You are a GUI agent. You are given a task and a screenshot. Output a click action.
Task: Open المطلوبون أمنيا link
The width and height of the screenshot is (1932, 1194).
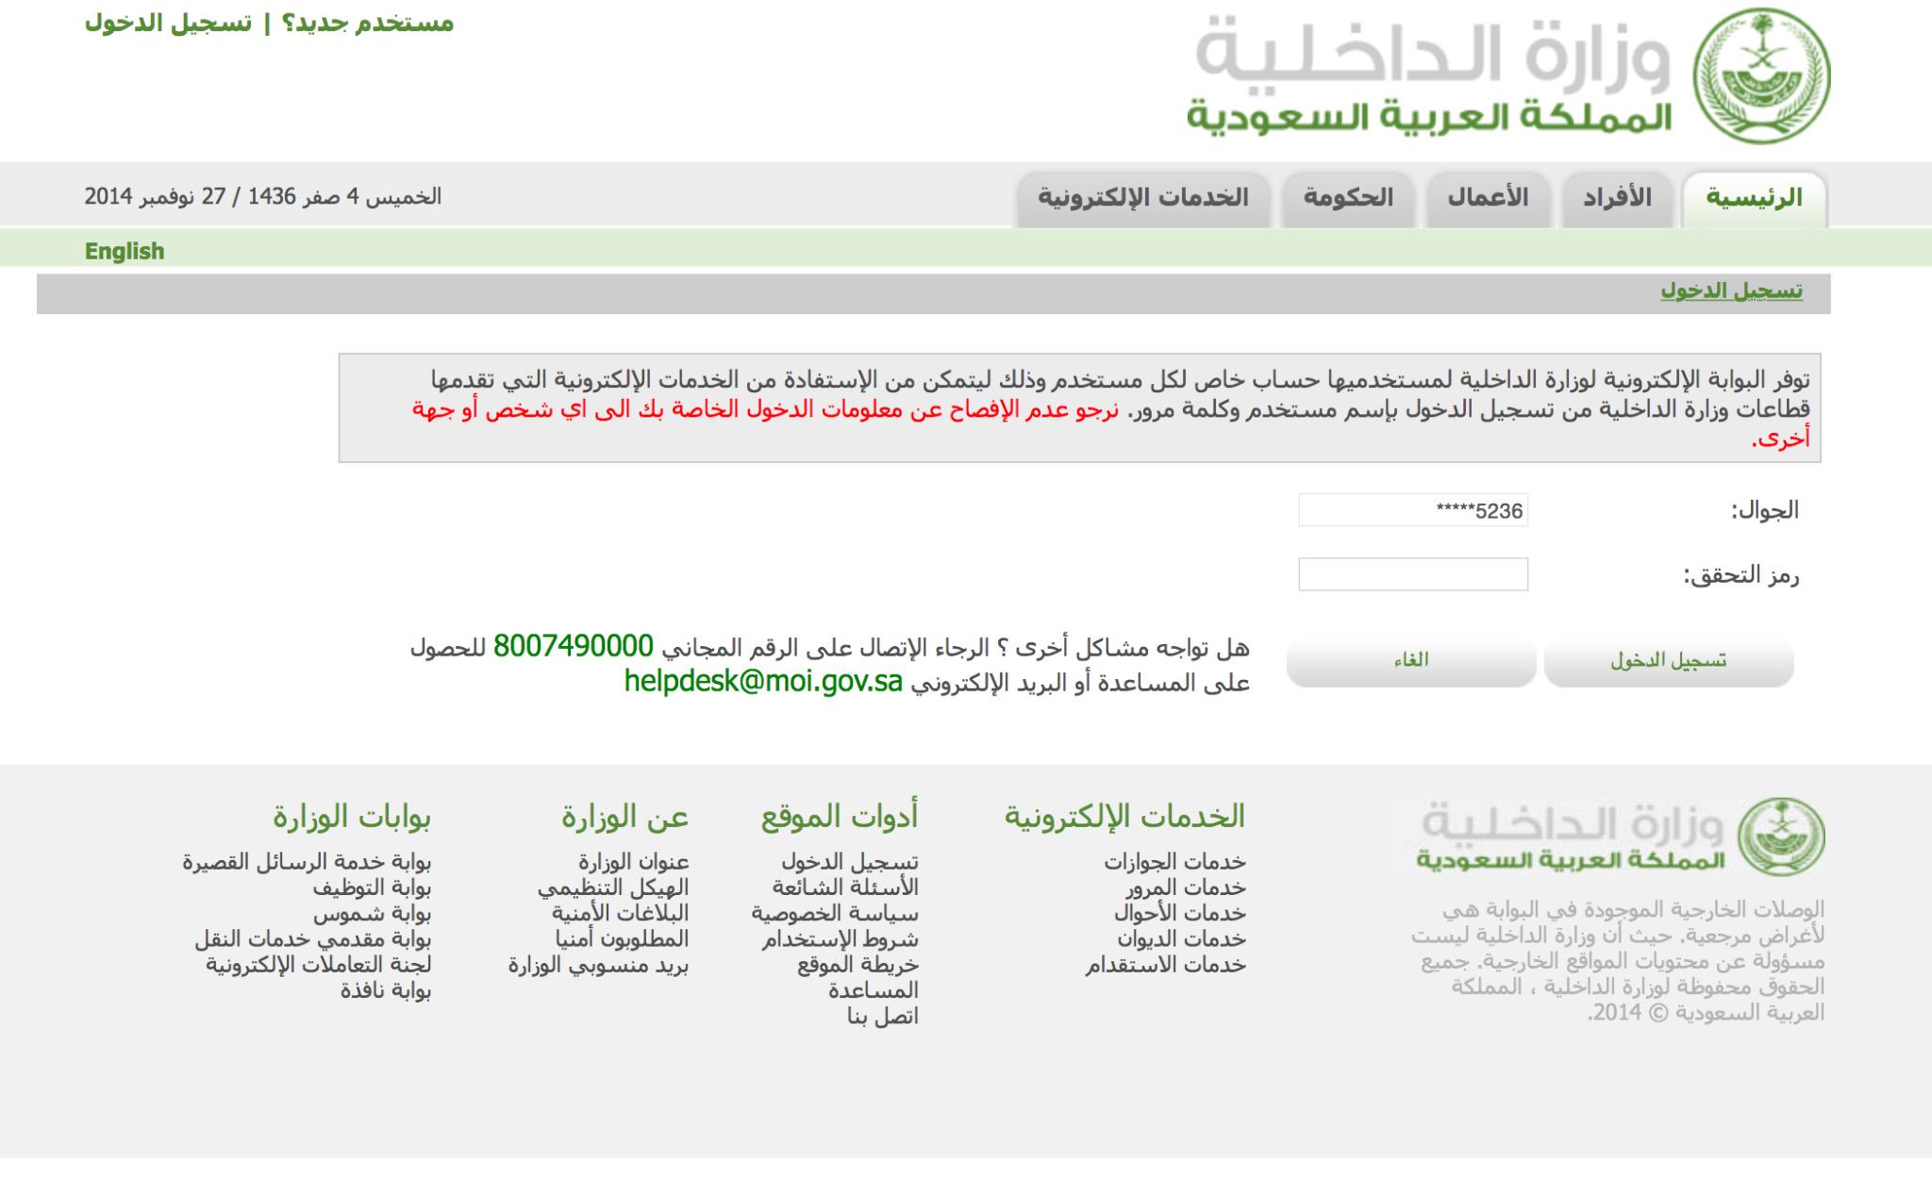622,939
